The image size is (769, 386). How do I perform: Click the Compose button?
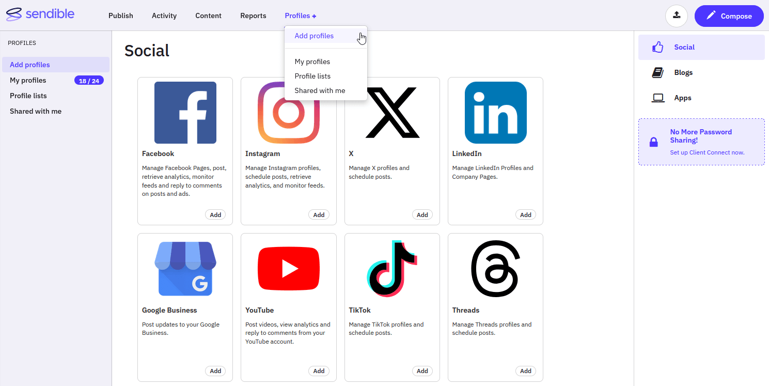pyautogui.click(x=729, y=16)
